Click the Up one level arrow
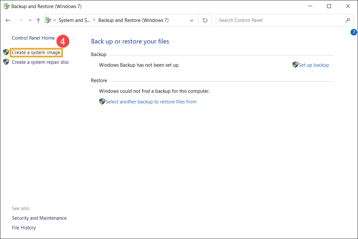This screenshot has height=239, width=358. [x=38, y=20]
